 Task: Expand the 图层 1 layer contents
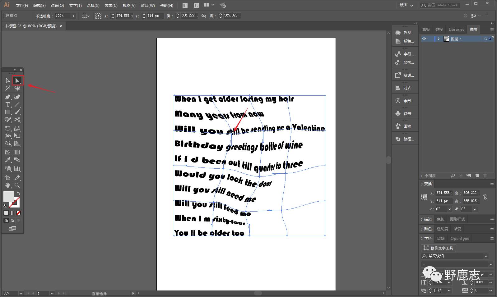[439, 39]
